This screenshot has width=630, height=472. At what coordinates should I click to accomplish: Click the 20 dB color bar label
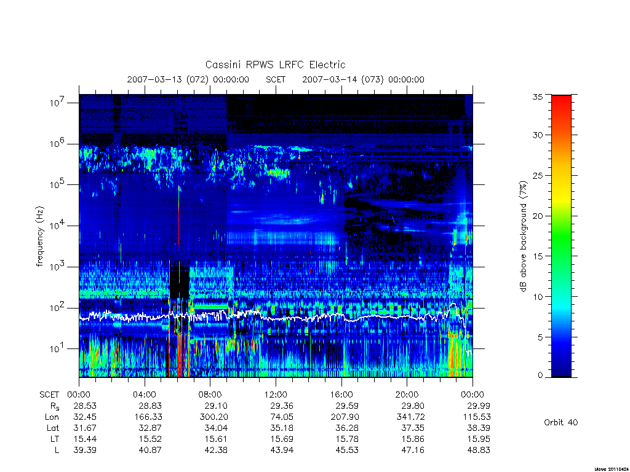coord(537,216)
